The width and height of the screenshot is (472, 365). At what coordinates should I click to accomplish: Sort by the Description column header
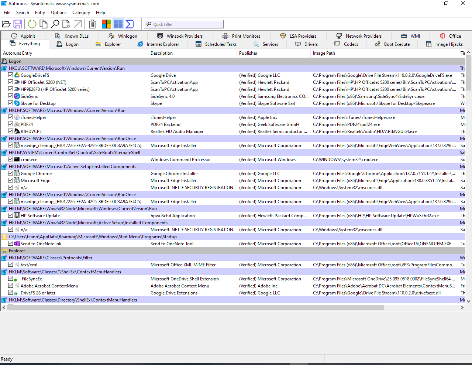click(x=192, y=53)
